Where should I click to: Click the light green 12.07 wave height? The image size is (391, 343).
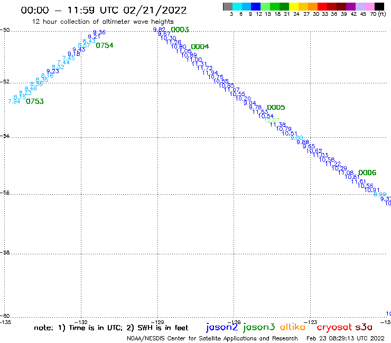(x=272, y=120)
